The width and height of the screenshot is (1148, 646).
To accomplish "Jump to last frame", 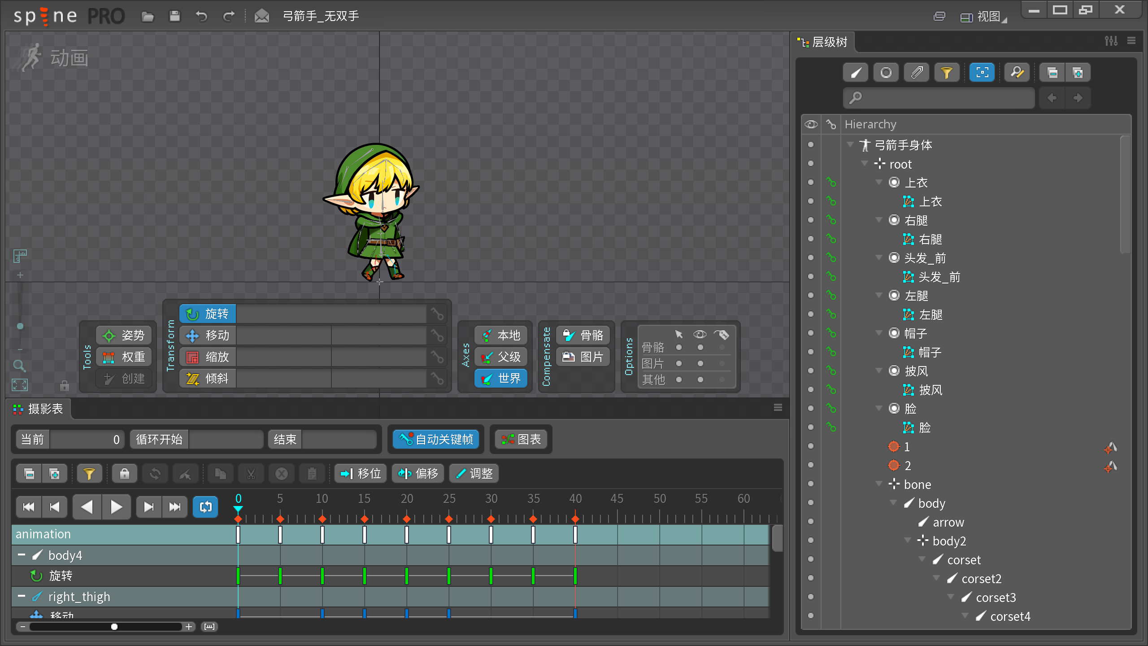I will 175,507.
